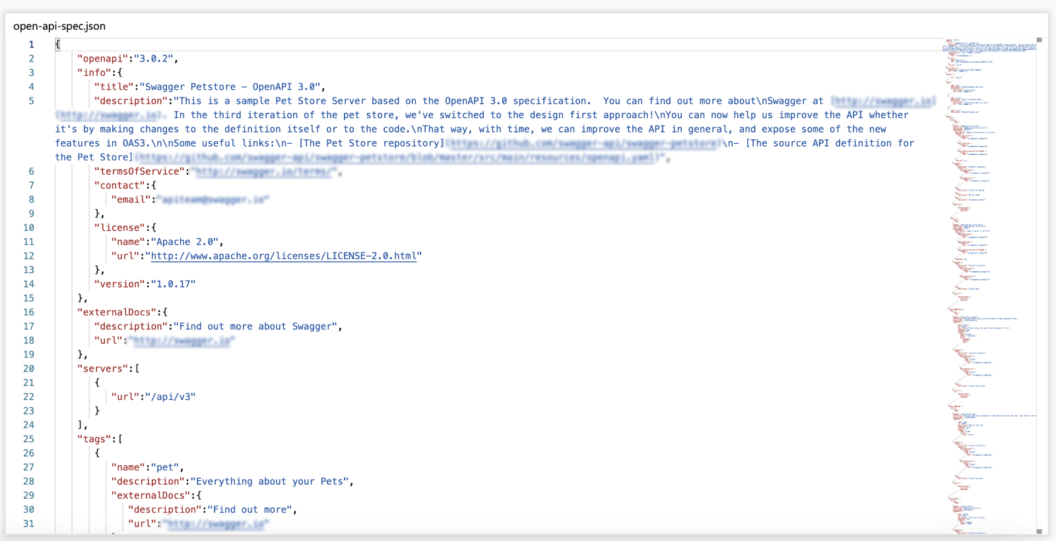This screenshot has width=1056, height=541.
Task: Select line number 31
Action: point(28,524)
